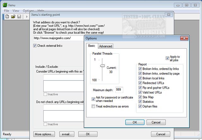Click the Do not check URLs list box
This screenshot has height=140, width=202.
(64, 116)
